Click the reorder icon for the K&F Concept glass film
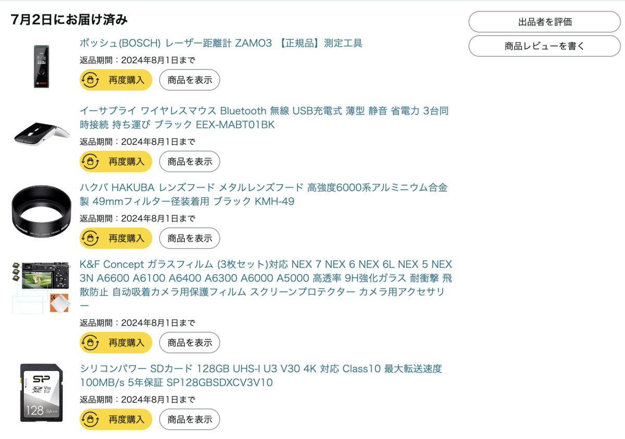 (x=91, y=343)
